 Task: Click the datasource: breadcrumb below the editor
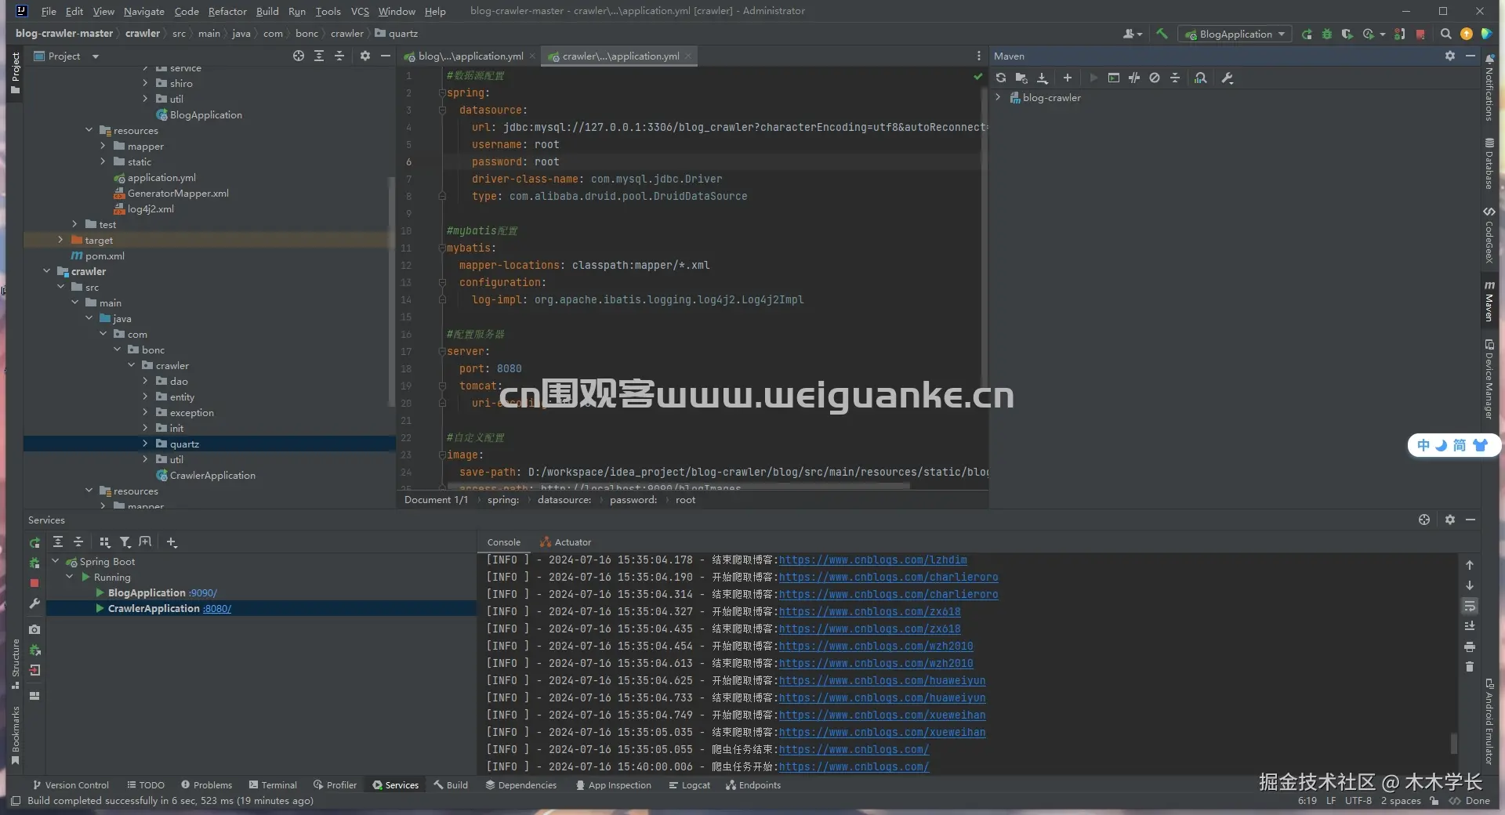point(564,500)
